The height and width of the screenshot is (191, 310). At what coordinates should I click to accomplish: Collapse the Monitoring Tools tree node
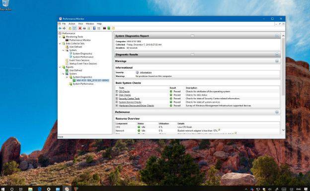click(60, 37)
